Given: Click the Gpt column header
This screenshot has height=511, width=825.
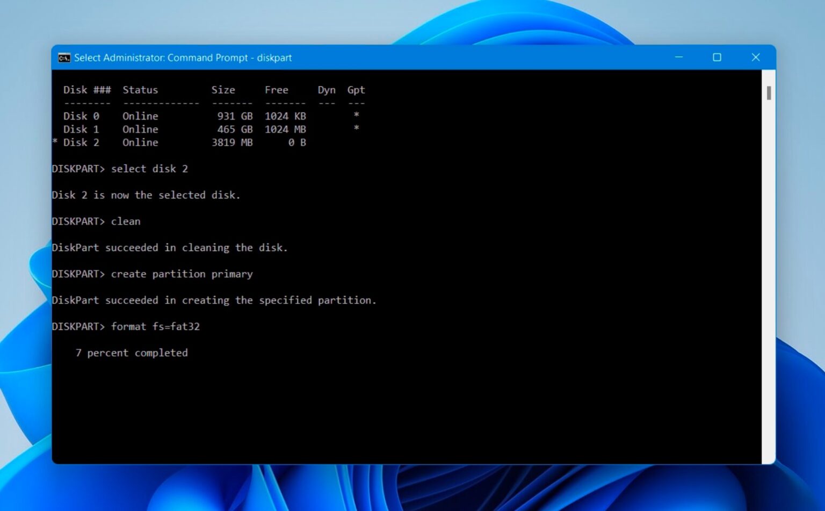Looking at the screenshot, I should (x=356, y=90).
